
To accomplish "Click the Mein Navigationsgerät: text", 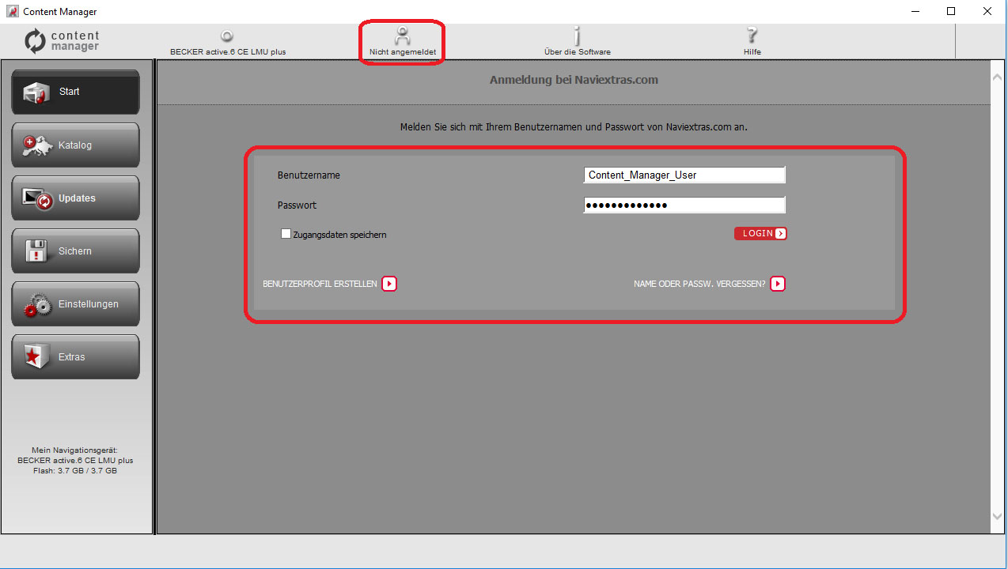I will (x=75, y=450).
